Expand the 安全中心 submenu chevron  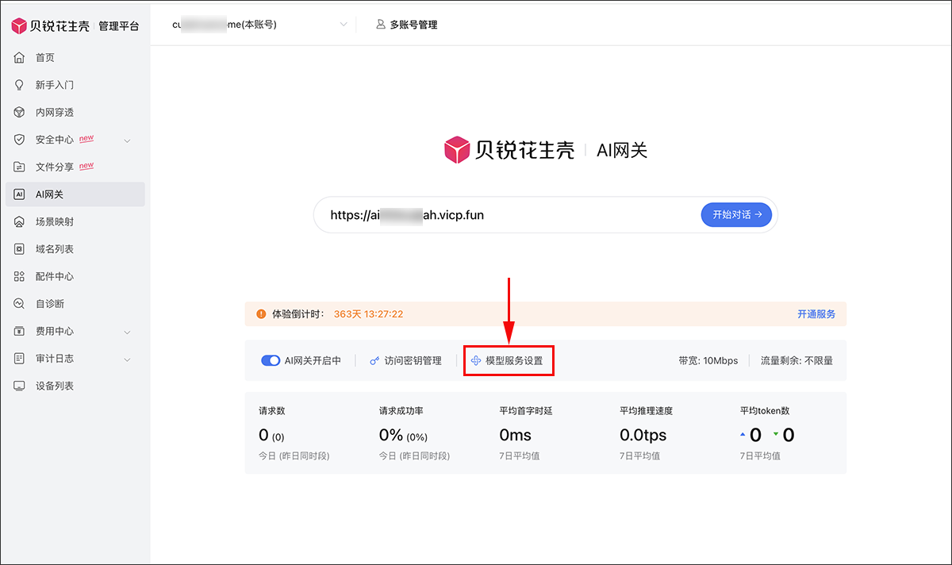pyautogui.click(x=127, y=140)
